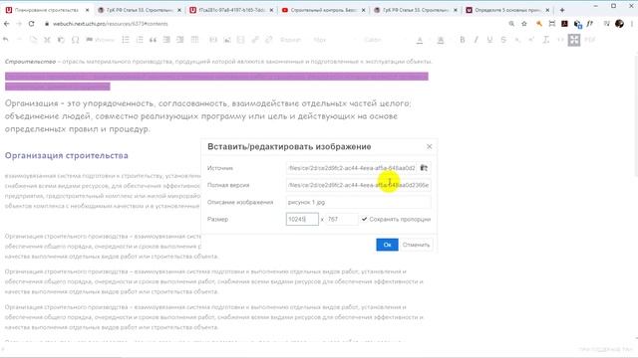Click the image width field showing 10245
638x358 pixels.
pos(302,219)
